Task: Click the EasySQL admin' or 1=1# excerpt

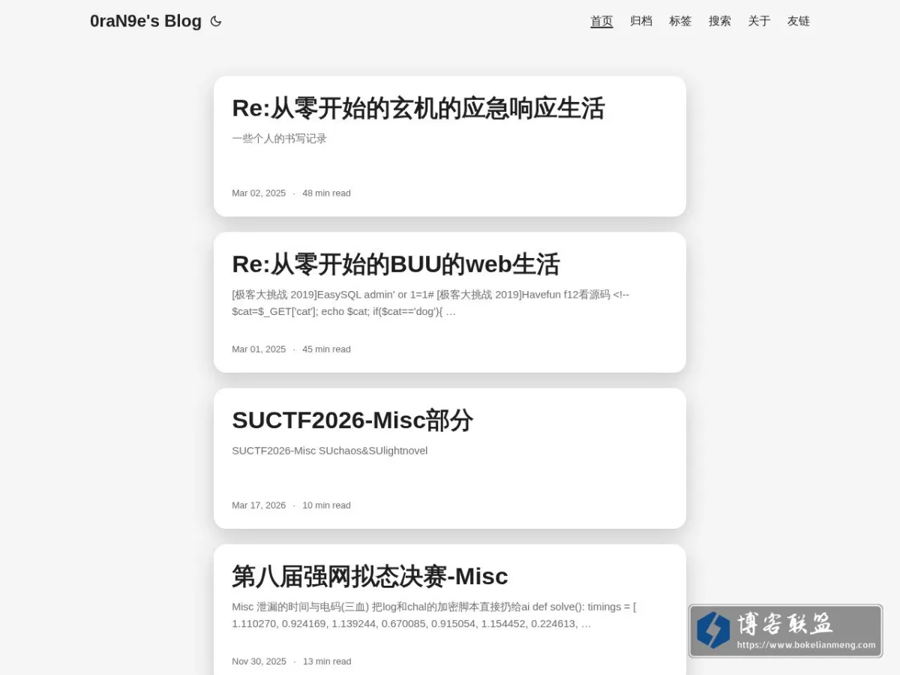Action: pos(430,303)
